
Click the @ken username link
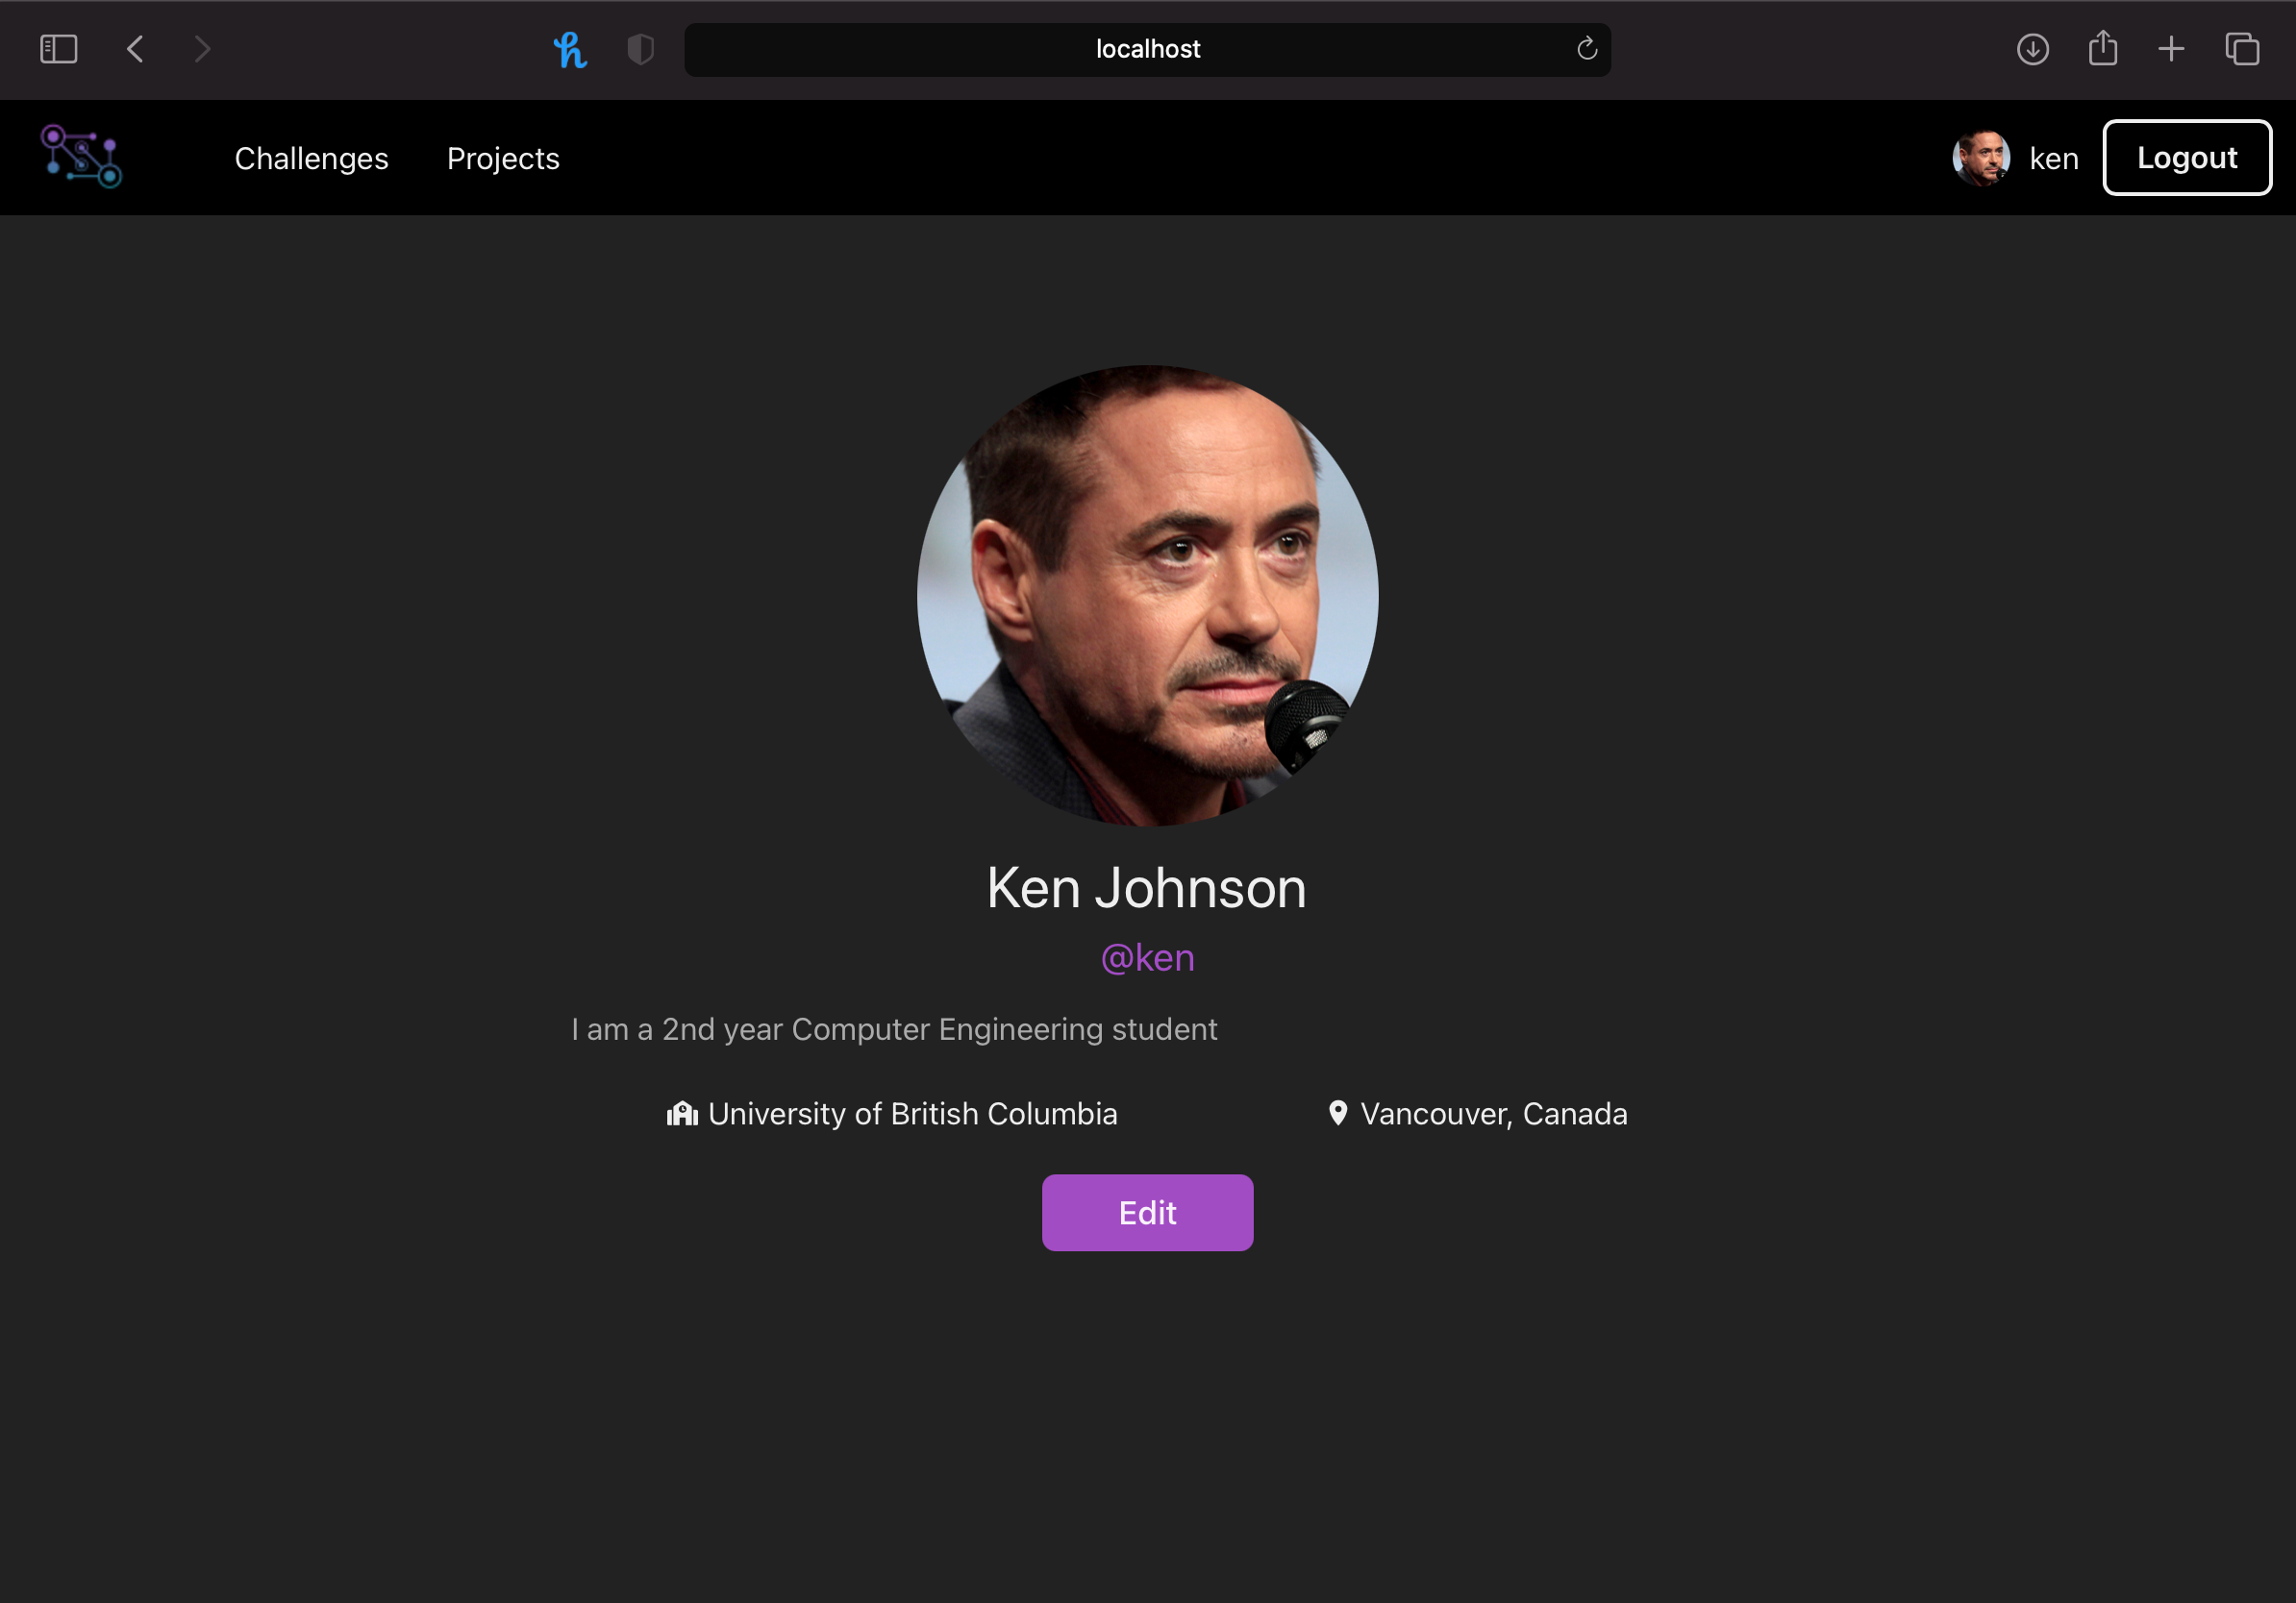(x=1147, y=957)
